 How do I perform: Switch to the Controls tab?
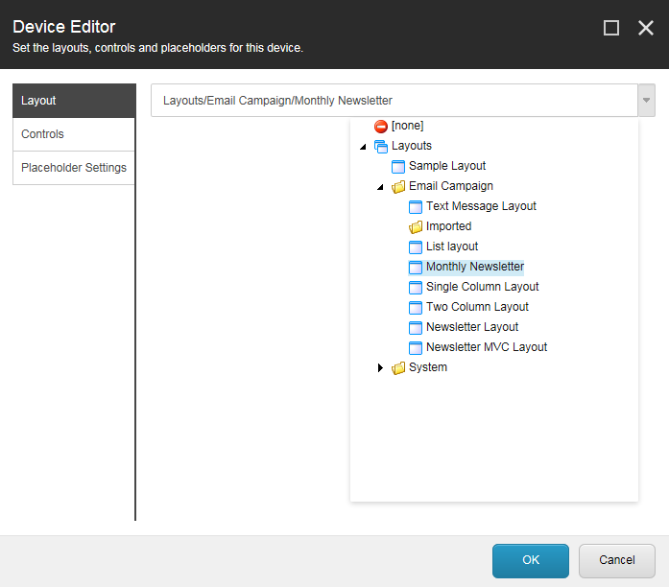(x=74, y=134)
